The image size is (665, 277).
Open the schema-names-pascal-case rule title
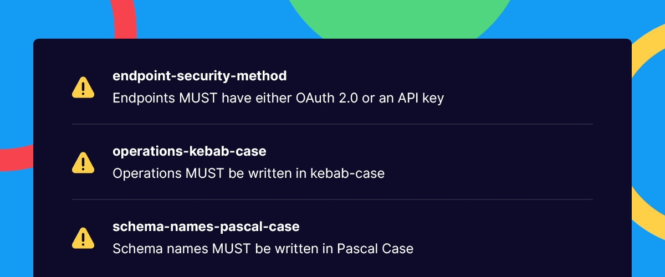(206, 227)
